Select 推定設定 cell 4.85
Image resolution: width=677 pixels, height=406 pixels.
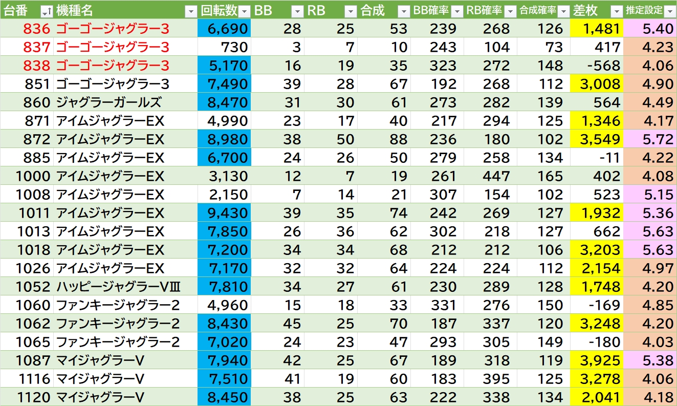coord(650,305)
